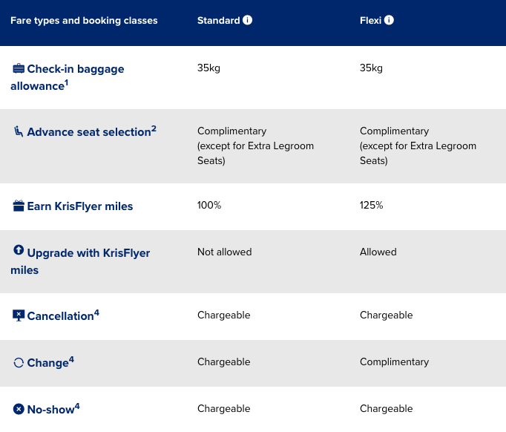The width and height of the screenshot is (506, 432).
Task: Click the Advance seat selection label
Action: (x=89, y=132)
